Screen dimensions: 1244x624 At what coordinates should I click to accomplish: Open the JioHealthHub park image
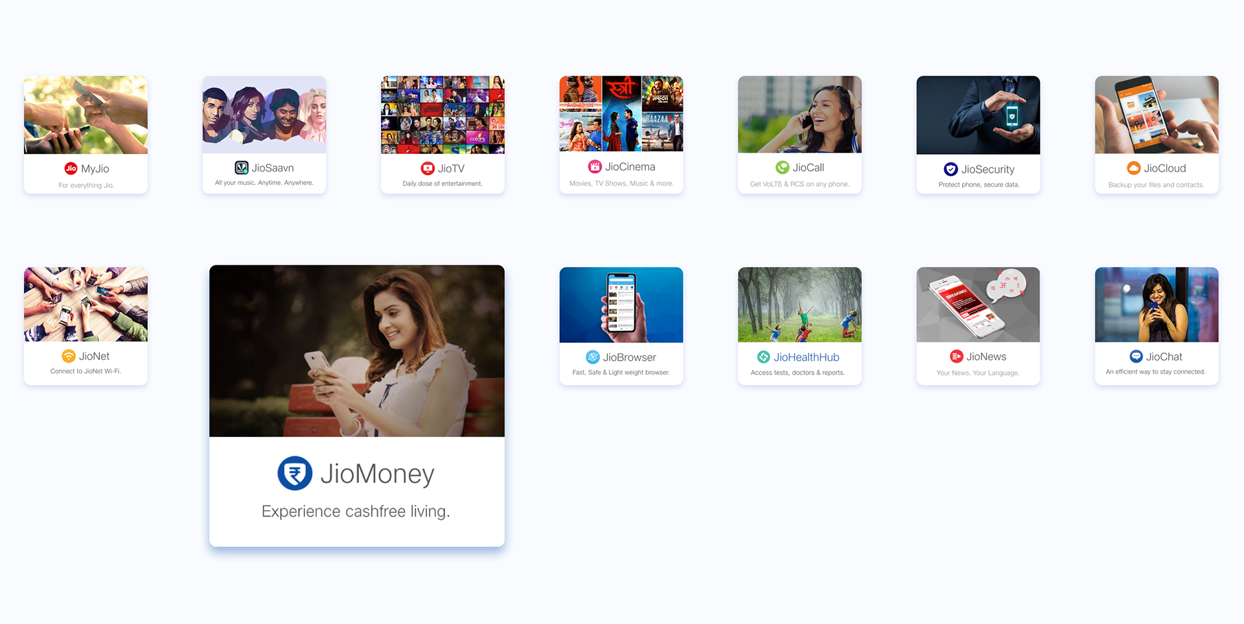[x=800, y=305]
